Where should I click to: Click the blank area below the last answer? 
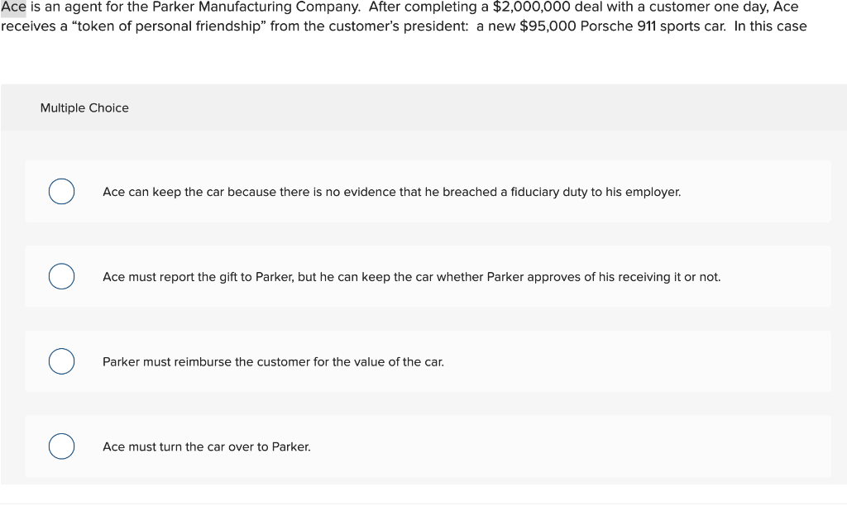(x=423, y=492)
